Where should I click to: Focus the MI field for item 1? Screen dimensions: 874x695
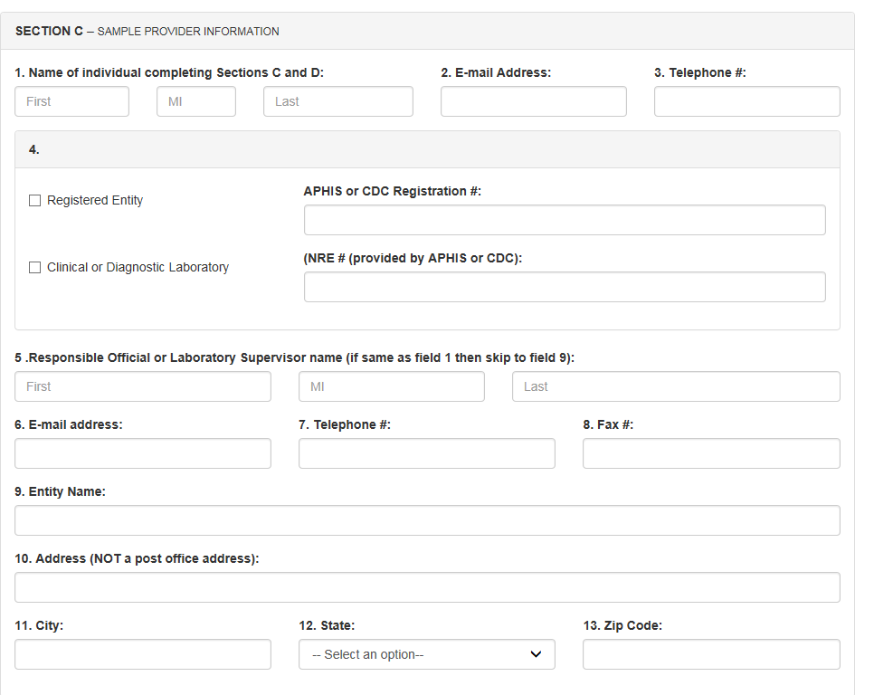coord(195,101)
